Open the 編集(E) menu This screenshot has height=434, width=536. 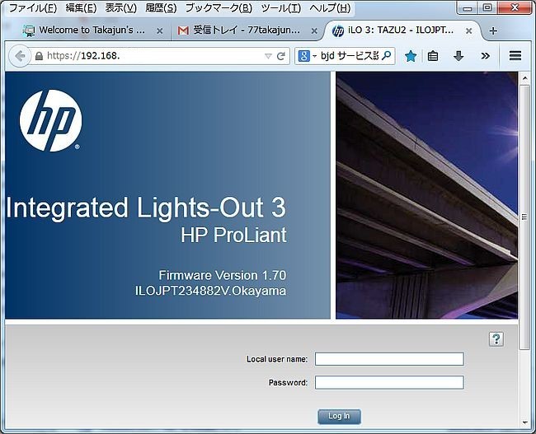pyautogui.click(x=81, y=8)
